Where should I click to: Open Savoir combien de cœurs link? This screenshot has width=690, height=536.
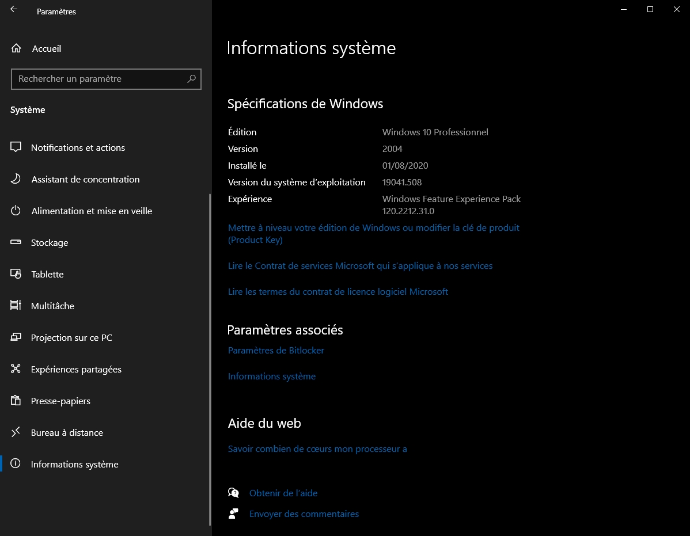point(317,449)
